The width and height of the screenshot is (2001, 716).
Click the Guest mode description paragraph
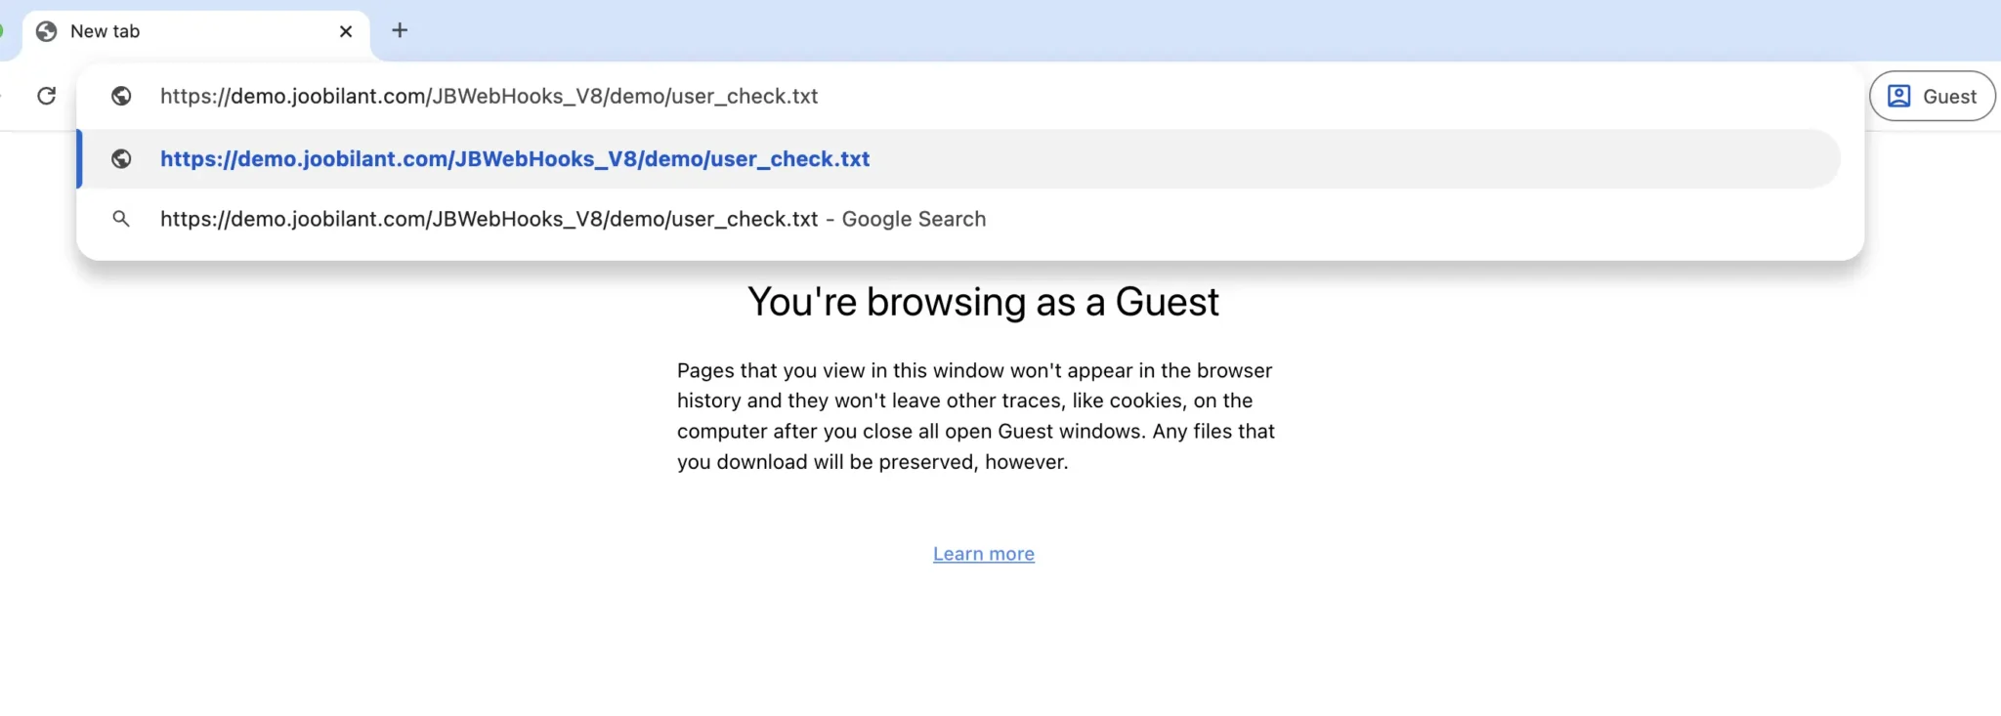point(975,415)
